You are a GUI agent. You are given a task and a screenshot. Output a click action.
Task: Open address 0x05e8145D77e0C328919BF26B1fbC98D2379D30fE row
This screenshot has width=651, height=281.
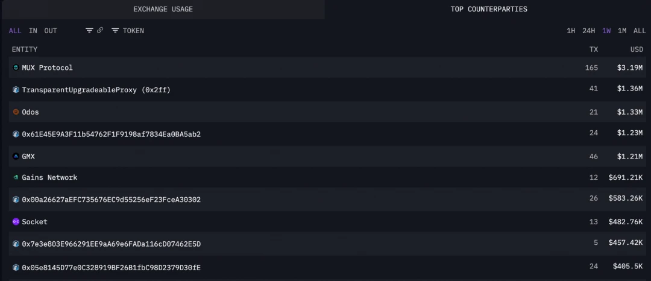(x=111, y=267)
